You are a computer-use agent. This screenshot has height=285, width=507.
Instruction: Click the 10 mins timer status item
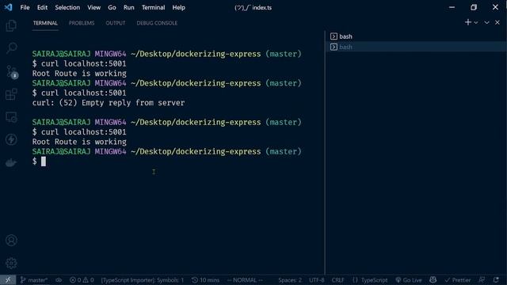[205, 279]
